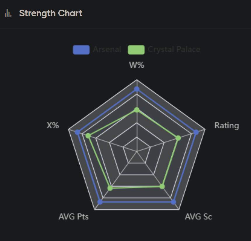
Task: Select Crystal Palace's green Rating data point
Action: point(178,138)
